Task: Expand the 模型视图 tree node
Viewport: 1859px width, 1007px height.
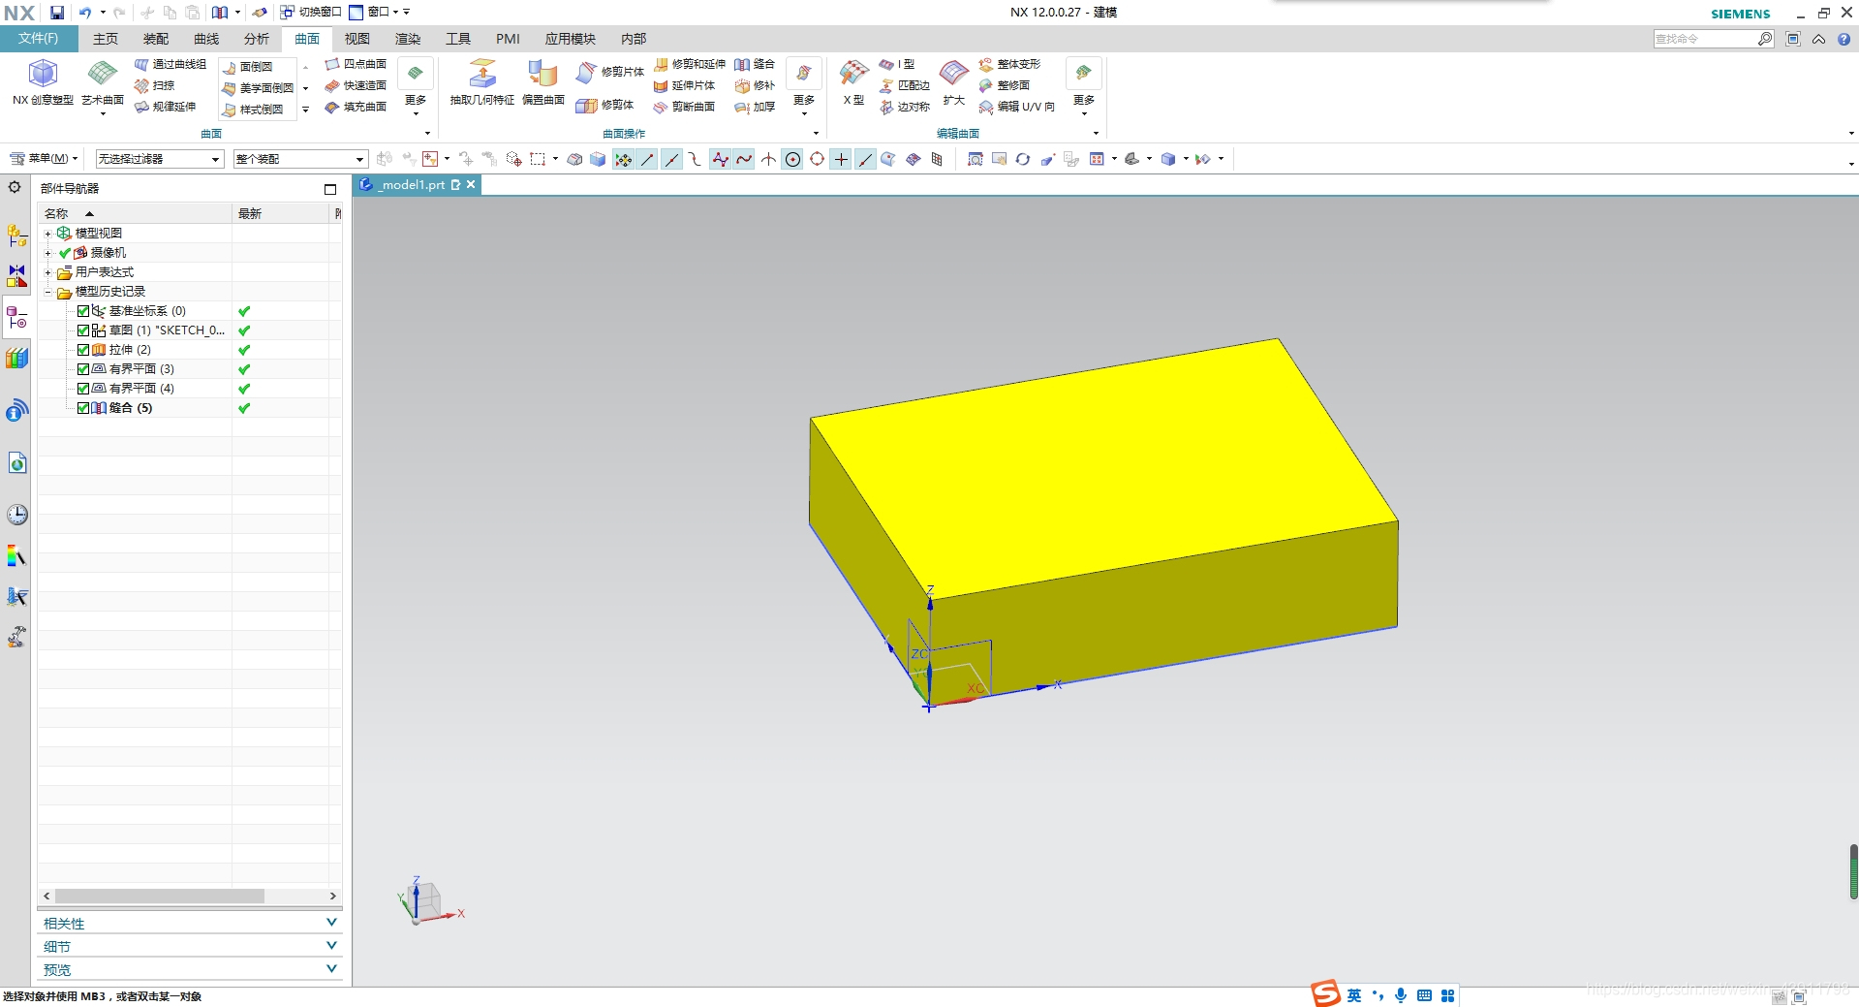Action: (x=47, y=234)
